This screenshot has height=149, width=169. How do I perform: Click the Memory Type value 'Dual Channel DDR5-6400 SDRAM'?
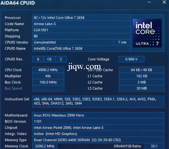coord(98,140)
